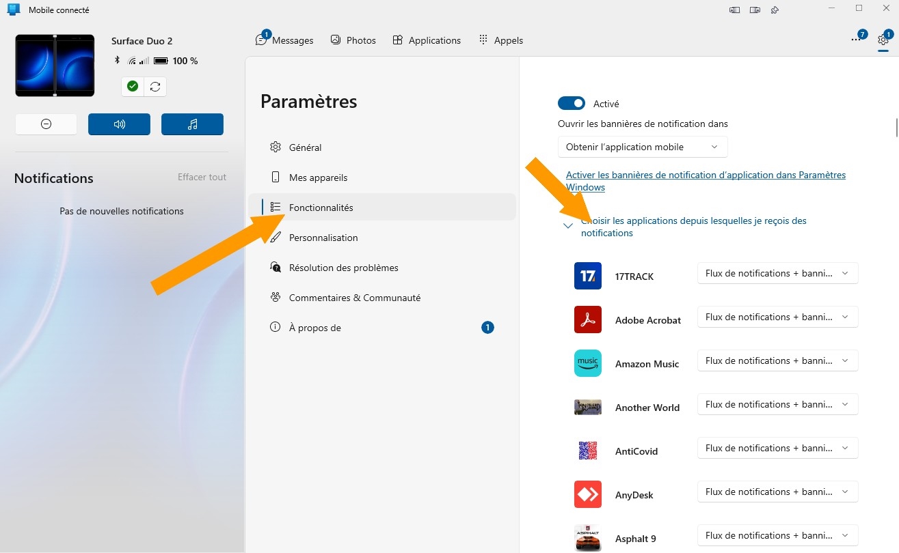
Task: Click the Wi-Fi signal icon
Action: [132, 61]
